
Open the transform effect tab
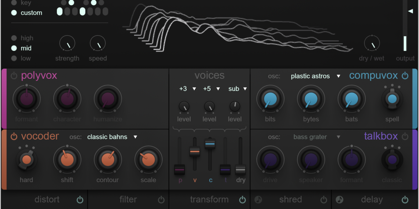[x=209, y=200]
